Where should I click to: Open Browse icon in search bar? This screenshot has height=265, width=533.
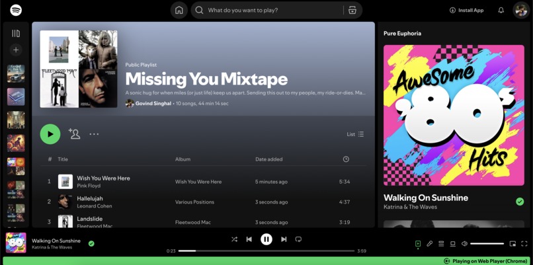click(x=352, y=10)
